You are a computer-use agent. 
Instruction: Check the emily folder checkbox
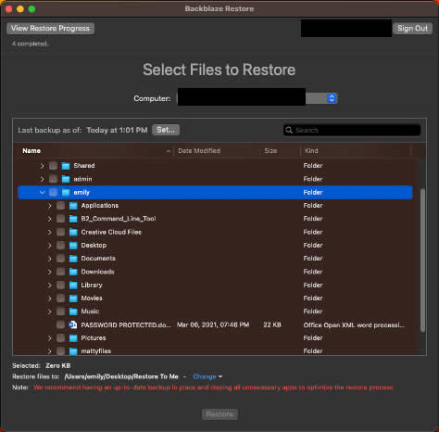coord(53,192)
